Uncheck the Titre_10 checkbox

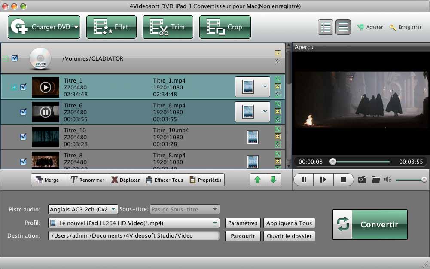[x=24, y=137]
